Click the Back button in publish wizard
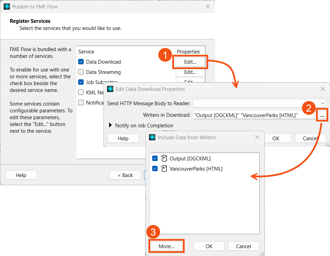The height and width of the screenshot is (256, 330). click(x=125, y=175)
